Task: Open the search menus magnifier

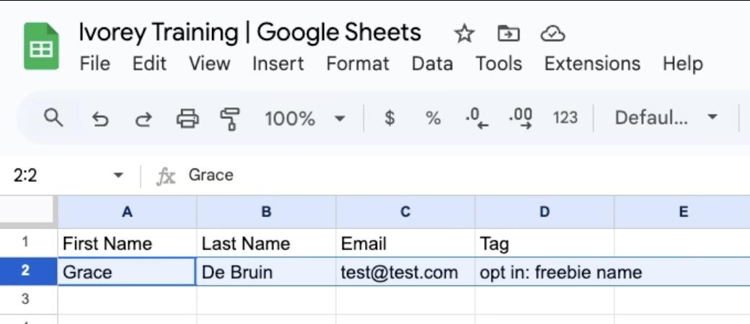Action: click(53, 117)
